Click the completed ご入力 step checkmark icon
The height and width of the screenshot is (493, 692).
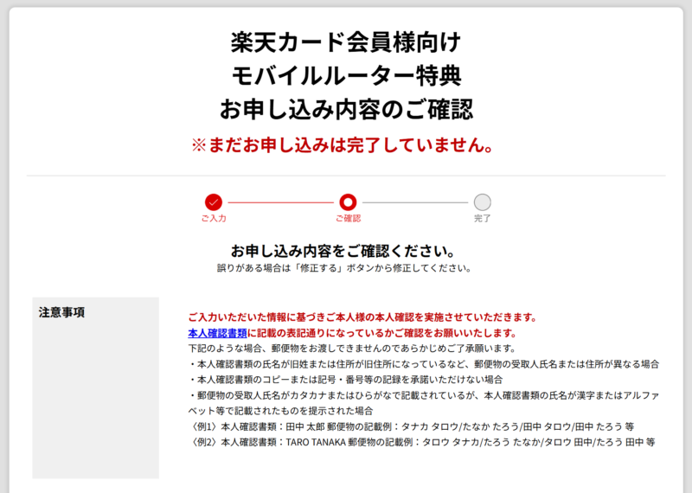(x=214, y=202)
